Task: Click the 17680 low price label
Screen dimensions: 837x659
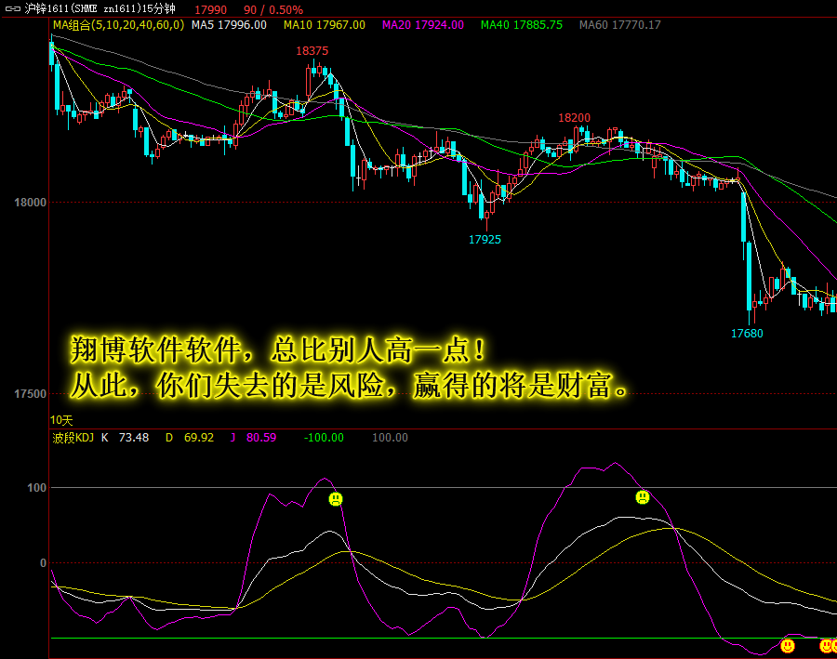Action: [747, 334]
